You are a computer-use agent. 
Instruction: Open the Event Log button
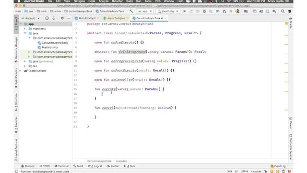click(x=278, y=166)
